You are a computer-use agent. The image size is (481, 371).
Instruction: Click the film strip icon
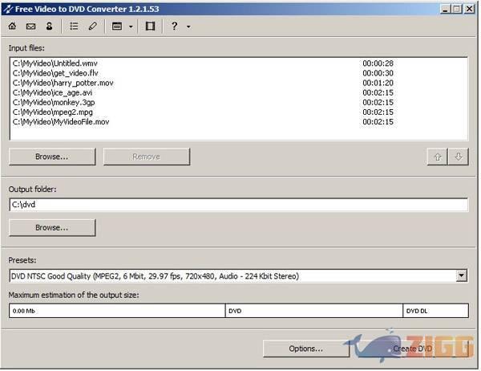tap(150, 26)
